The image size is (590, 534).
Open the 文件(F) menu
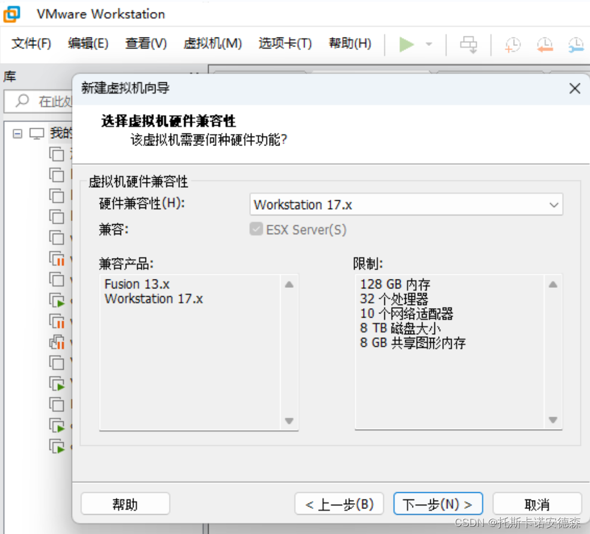[x=31, y=44]
